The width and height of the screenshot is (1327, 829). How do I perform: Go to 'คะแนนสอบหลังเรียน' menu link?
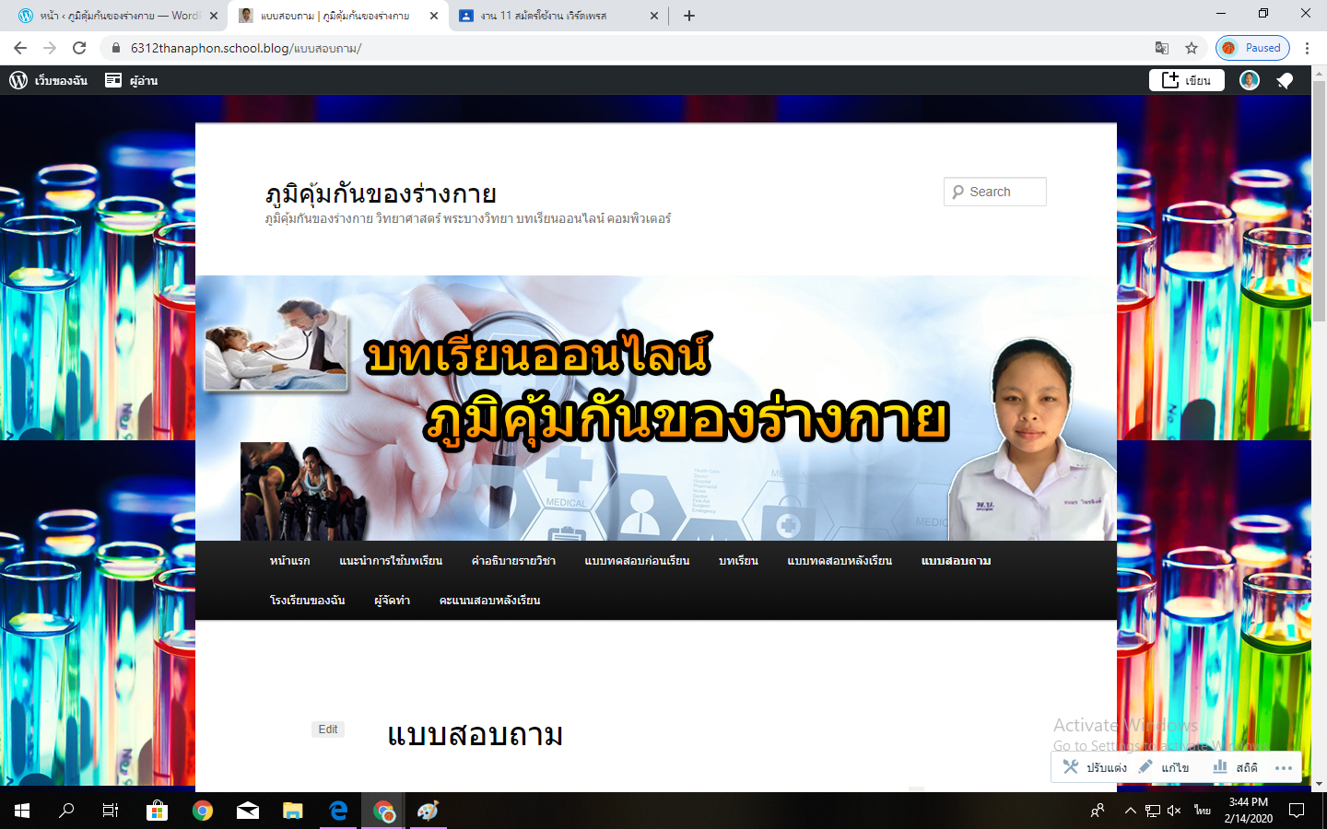click(x=489, y=601)
